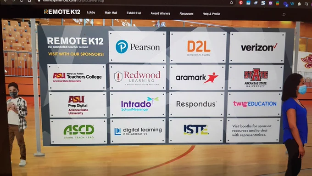
Task: Click the 'Visit booths for sponsor resources' panel
Action: (x=253, y=131)
